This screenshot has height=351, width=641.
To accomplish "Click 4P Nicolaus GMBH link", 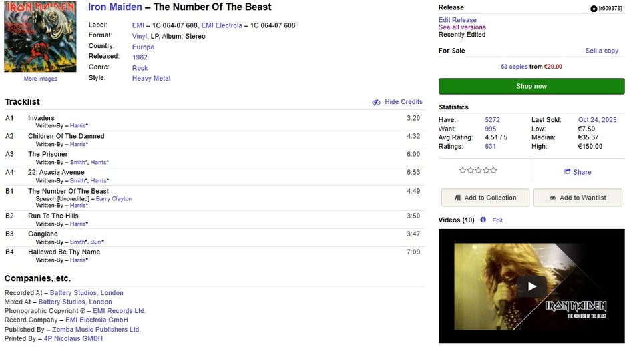I will 73,339.
